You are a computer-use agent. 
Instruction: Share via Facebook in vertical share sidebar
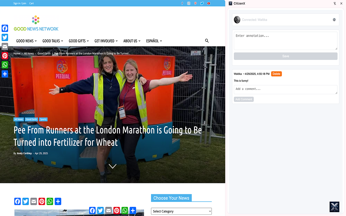tap(5, 28)
